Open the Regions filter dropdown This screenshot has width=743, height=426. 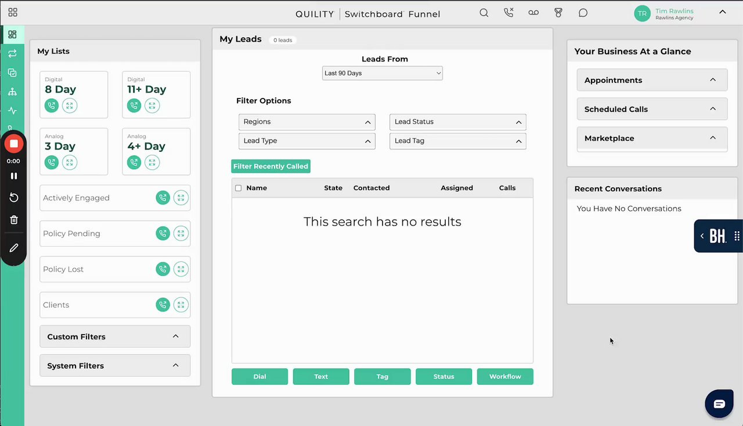(x=307, y=122)
